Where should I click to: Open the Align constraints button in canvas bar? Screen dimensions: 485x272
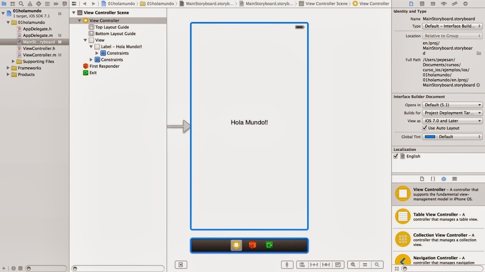point(302,264)
